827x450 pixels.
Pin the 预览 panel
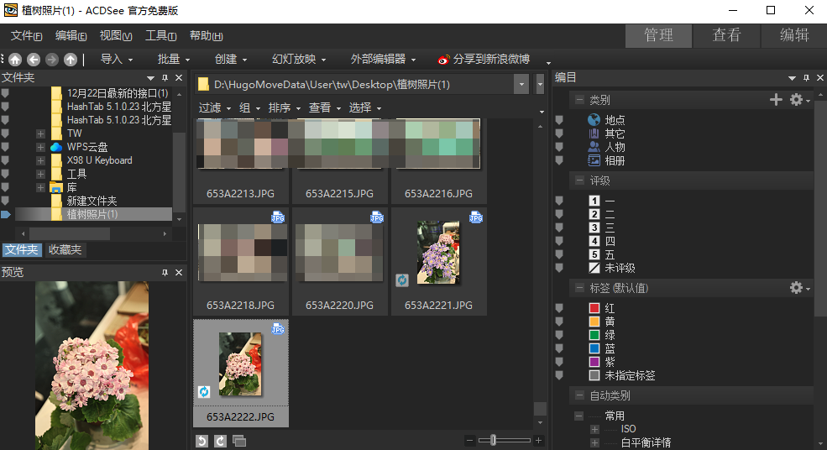click(165, 272)
